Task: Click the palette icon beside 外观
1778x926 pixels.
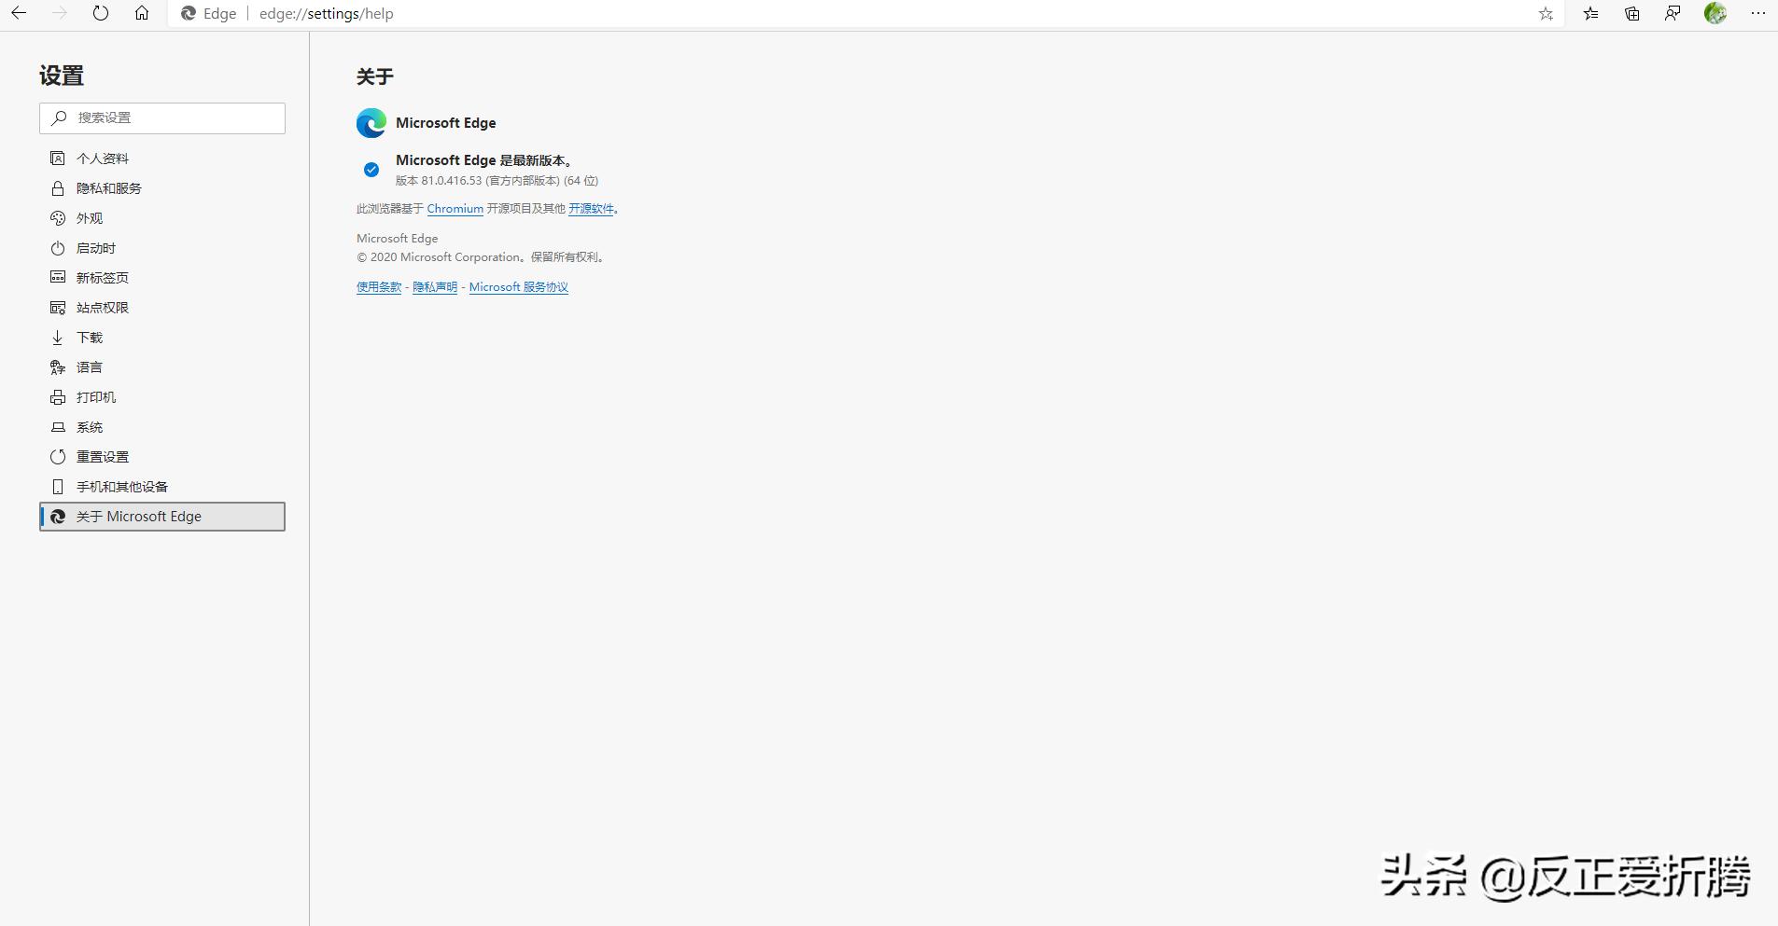Action: tap(58, 218)
